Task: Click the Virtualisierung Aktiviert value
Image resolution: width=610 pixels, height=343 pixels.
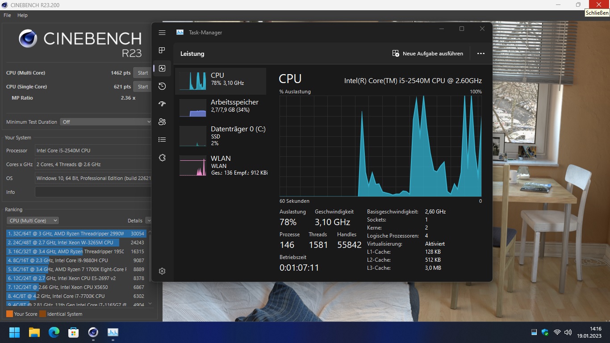Action: (435, 244)
